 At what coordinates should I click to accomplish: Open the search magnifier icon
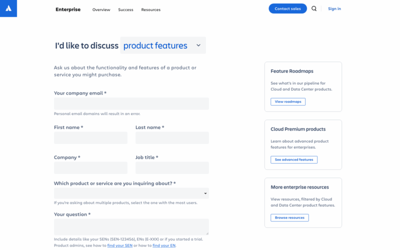314,8
